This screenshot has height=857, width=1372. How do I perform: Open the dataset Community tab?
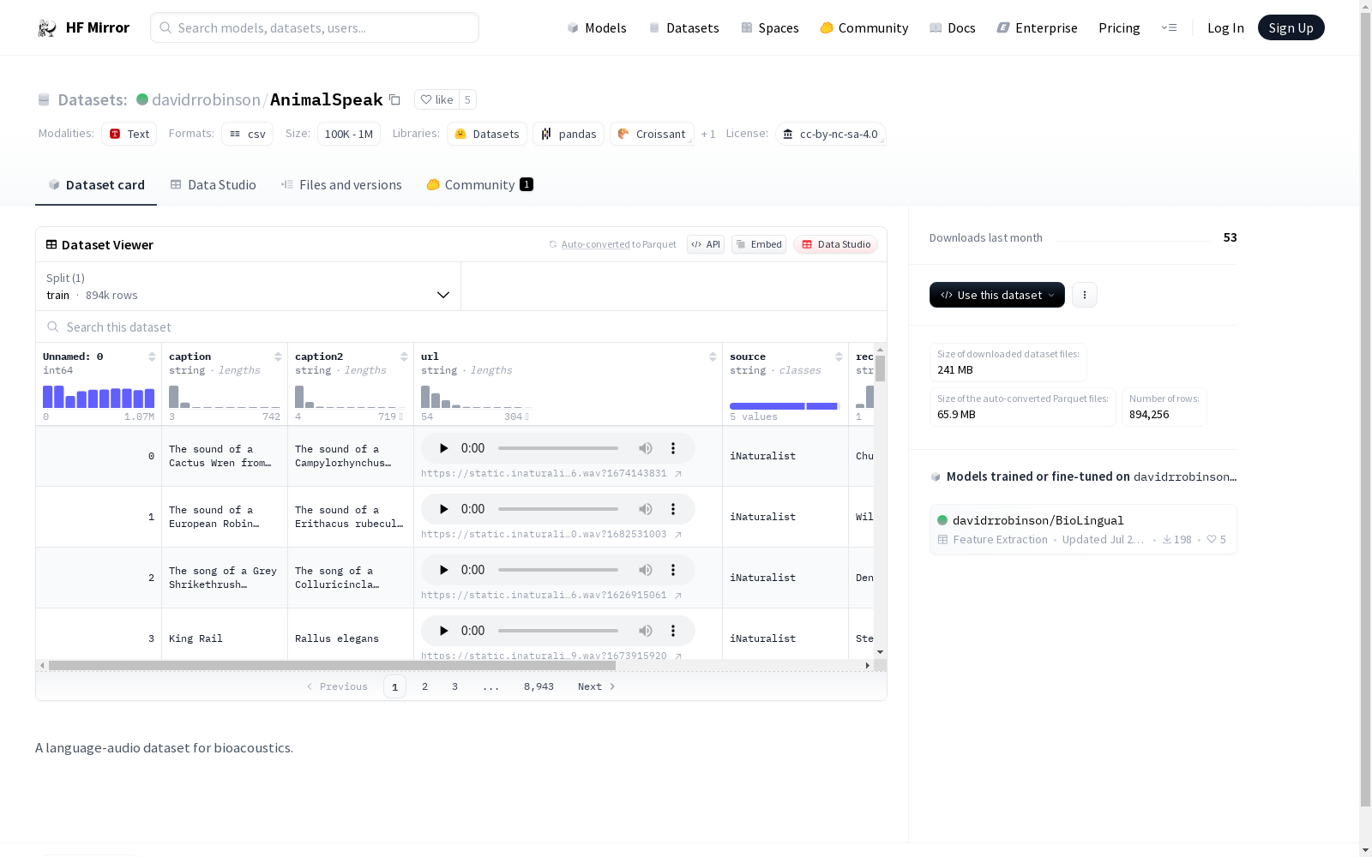[x=479, y=185]
